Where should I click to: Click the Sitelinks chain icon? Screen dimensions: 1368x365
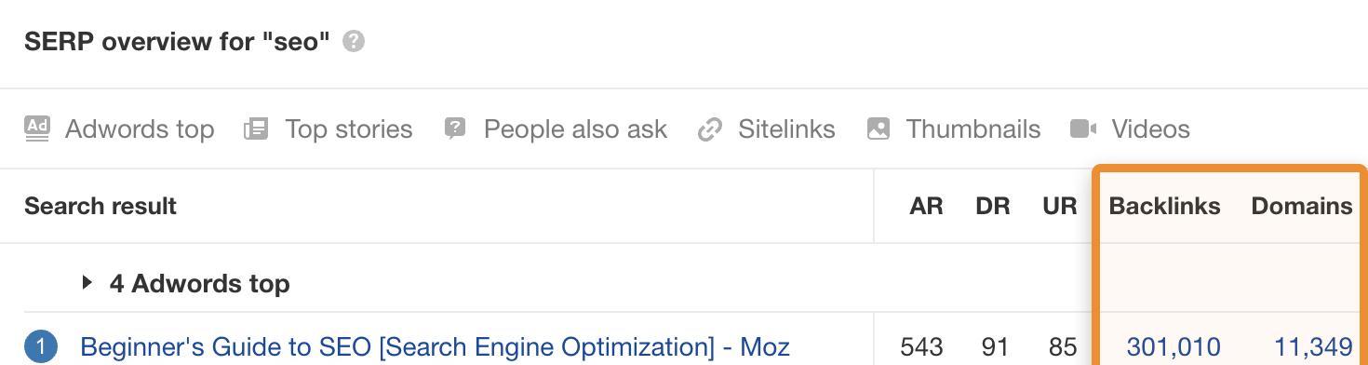pyautogui.click(x=710, y=129)
